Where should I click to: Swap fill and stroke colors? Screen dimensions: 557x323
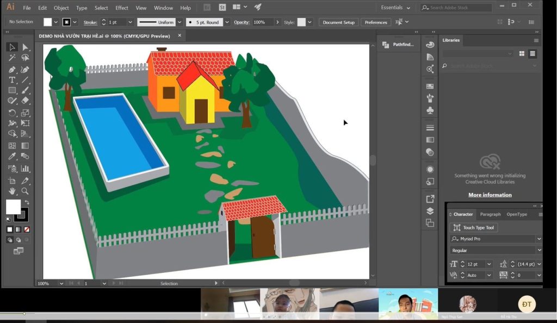click(x=27, y=202)
